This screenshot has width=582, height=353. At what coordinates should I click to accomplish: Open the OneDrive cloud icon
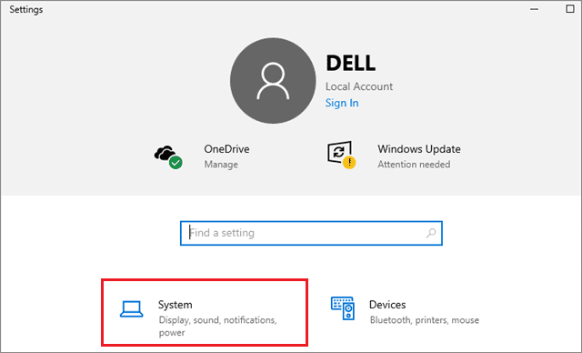(x=168, y=157)
